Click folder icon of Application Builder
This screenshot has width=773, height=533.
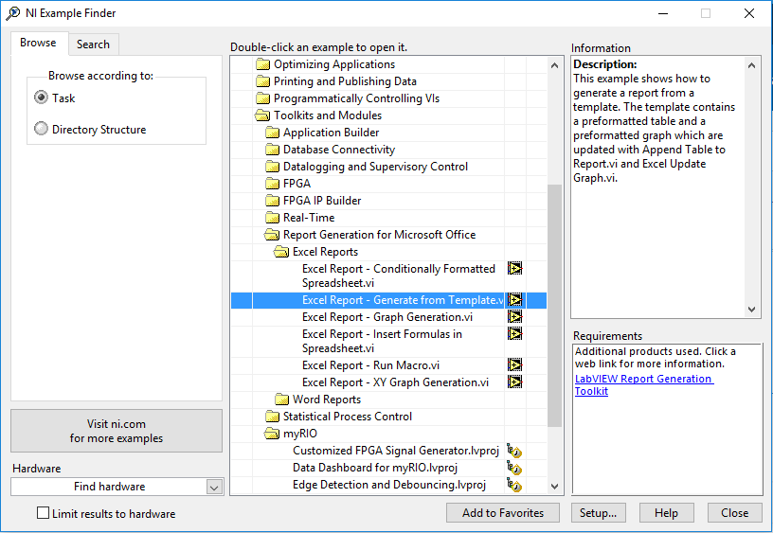pyautogui.click(x=272, y=133)
